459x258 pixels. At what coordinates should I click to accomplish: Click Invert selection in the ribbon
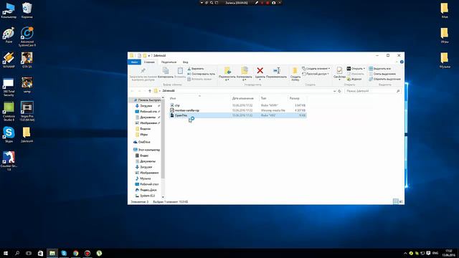click(x=384, y=80)
